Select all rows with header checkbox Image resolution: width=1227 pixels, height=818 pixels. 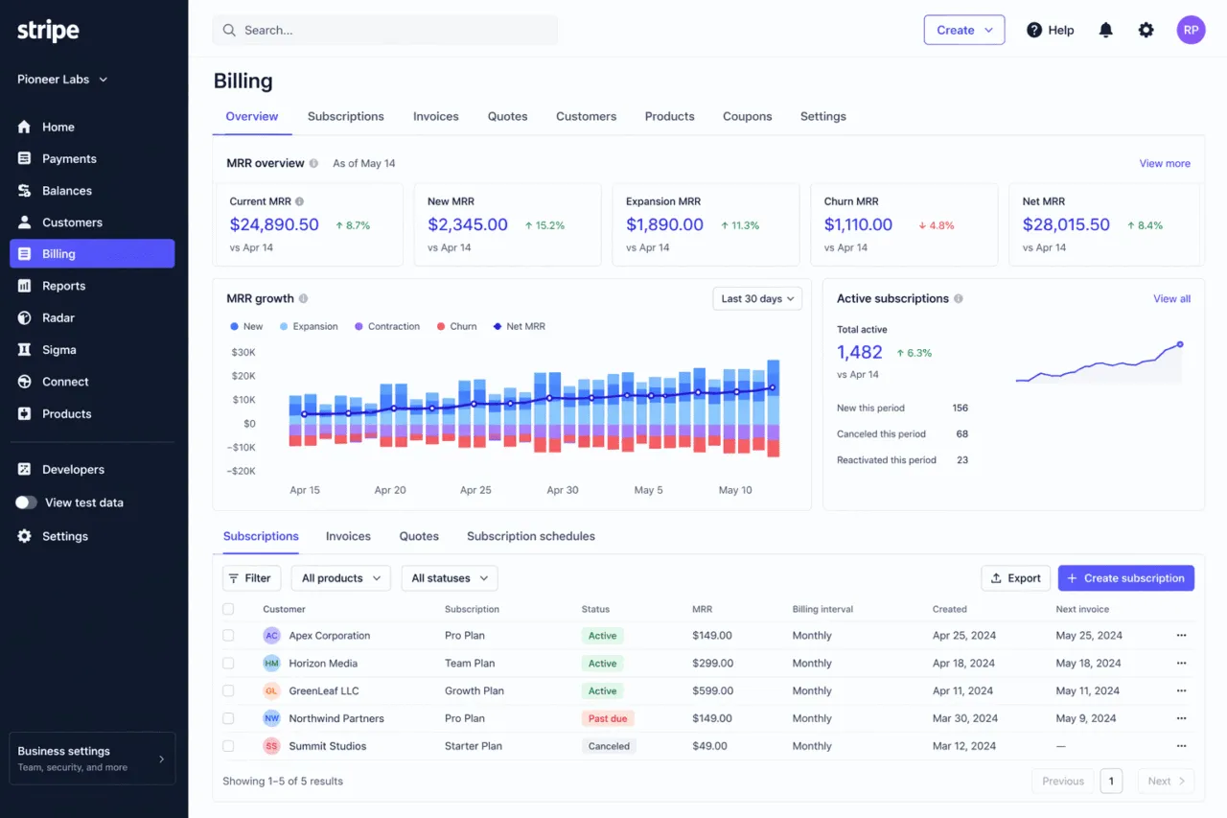(228, 609)
